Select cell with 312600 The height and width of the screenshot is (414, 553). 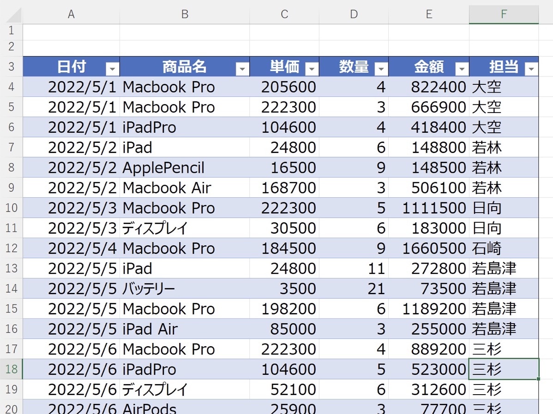[429, 390]
